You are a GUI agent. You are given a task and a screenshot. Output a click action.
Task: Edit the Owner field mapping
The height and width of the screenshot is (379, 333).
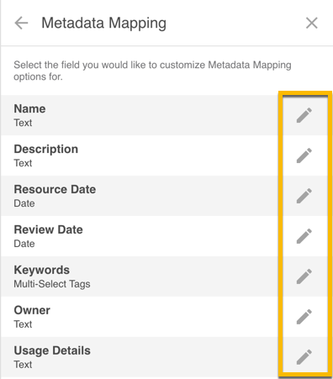304,317
